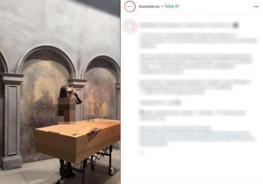Click the small blurred icon below the hashtags
The height and width of the screenshot is (184, 263).
click(x=141, y=152)
